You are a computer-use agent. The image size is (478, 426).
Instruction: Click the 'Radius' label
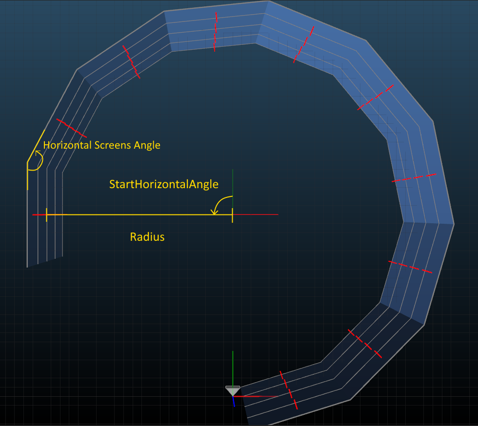tap(147, 237)
